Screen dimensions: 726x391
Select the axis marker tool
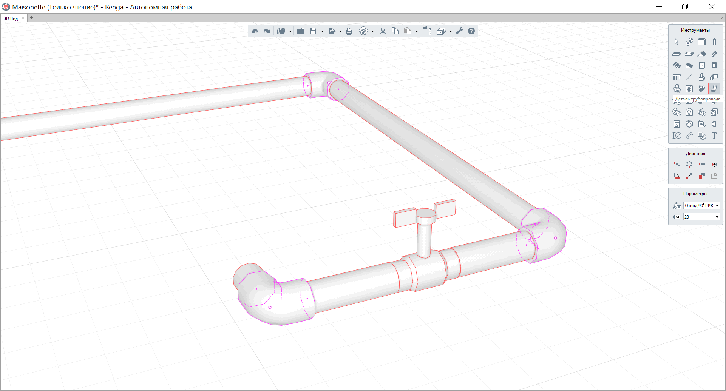click(x=689, y=42)
